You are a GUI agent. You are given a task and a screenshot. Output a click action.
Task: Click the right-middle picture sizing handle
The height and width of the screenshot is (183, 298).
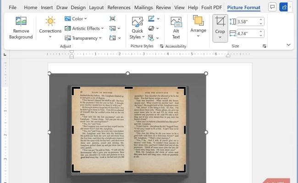206,132
